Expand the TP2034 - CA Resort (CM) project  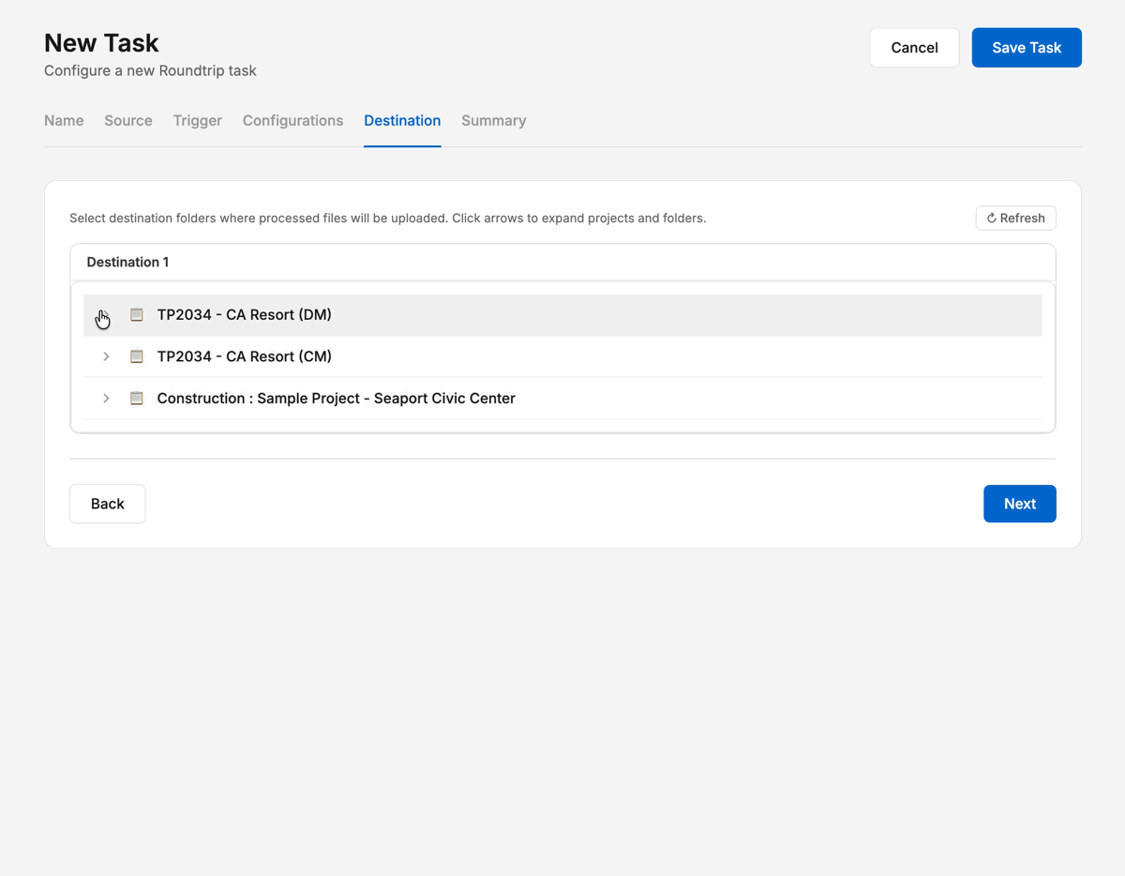point(106,356)
